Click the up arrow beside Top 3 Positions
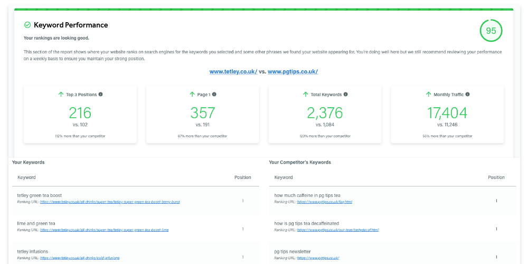528x264 pixels. (x=61, y=95)
